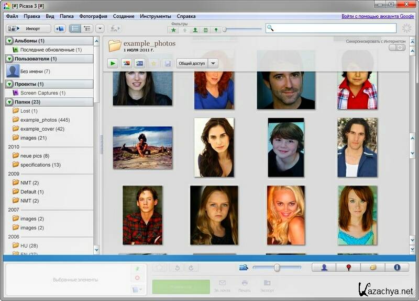Open the Places panel red pin icon
This screenshot has width=419, height=301.
[x=349, y=268]
